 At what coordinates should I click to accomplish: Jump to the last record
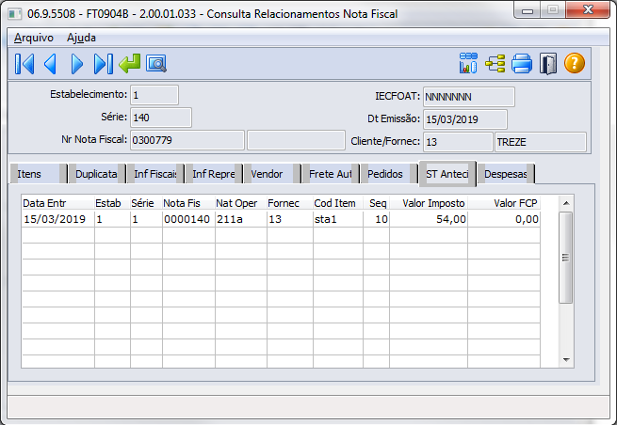click(103, 64)
